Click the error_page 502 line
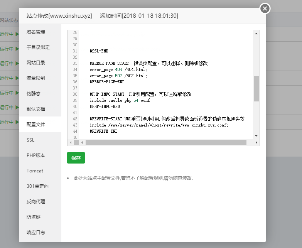The width and height of the screenshot is (302, 248). (118, 76)
